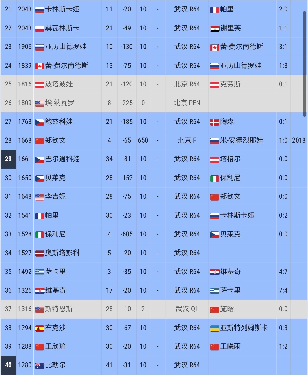308x375 pixels.
Task: Click points value 650
Action: click(x=143, y=140)
